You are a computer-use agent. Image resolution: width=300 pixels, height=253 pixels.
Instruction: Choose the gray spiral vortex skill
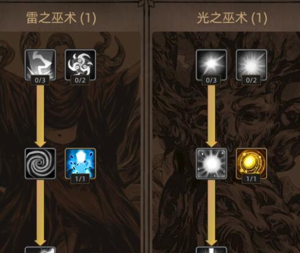tap(40, 163)
